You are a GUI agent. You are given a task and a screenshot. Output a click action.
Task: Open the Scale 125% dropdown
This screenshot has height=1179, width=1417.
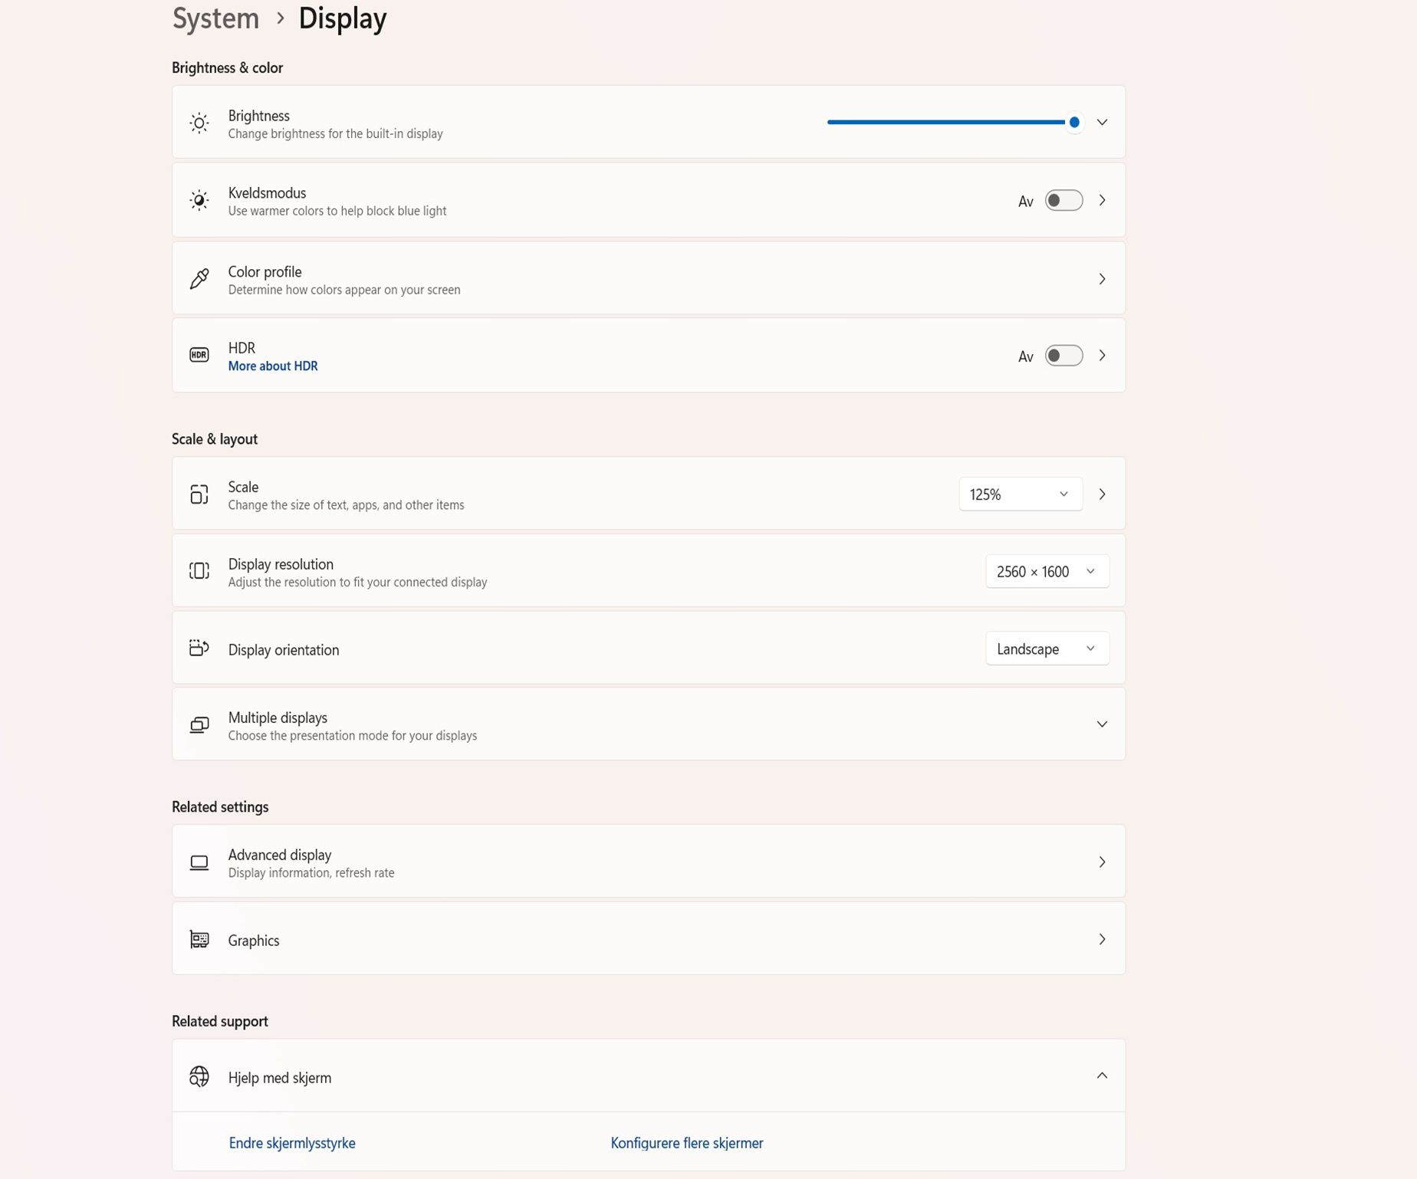coord(1020,494)
